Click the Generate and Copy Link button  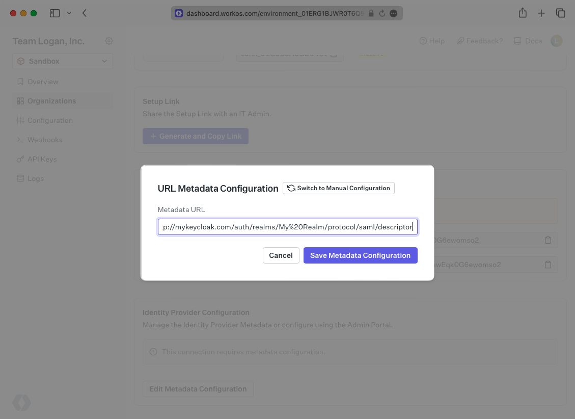point(195,136)
